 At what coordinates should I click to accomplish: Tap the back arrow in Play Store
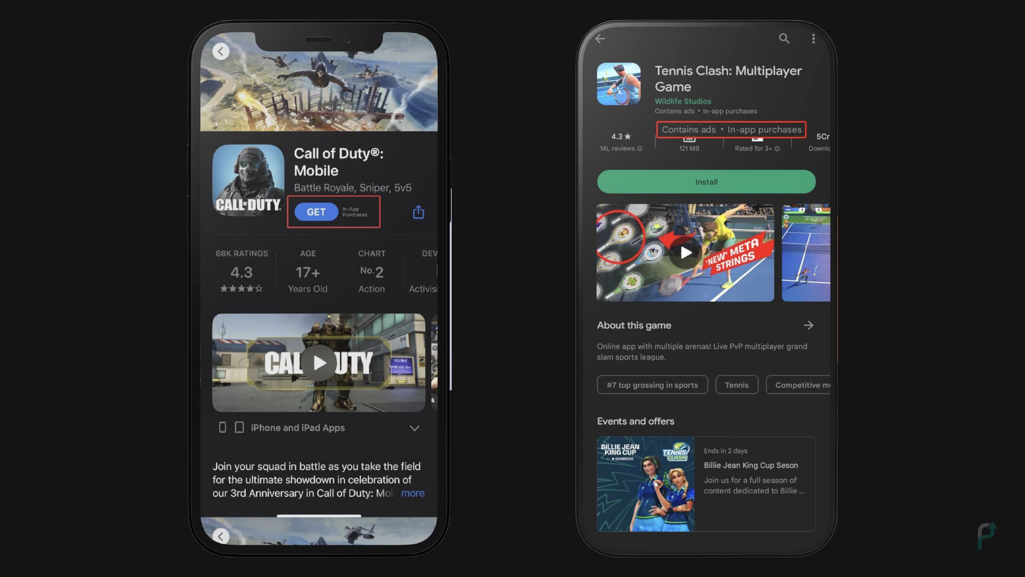600,38
